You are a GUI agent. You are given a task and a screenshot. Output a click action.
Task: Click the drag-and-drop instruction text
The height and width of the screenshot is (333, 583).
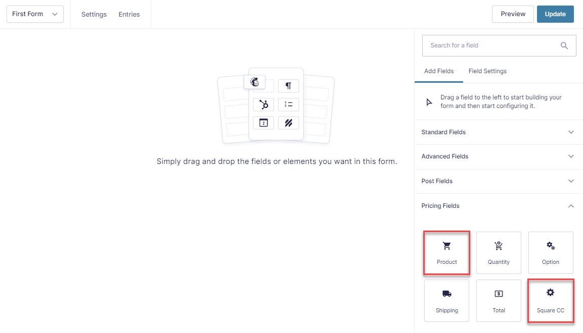click(277, 161)
